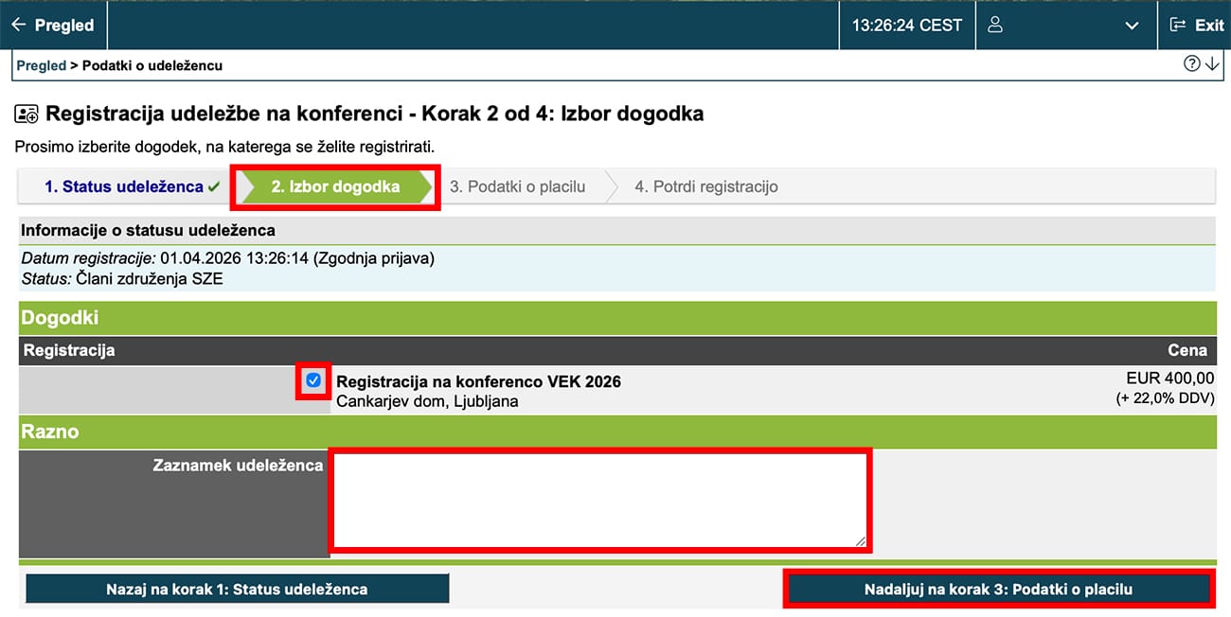
Task: Switch to step 1 Status udeleženca
Action: pos(123,186)
